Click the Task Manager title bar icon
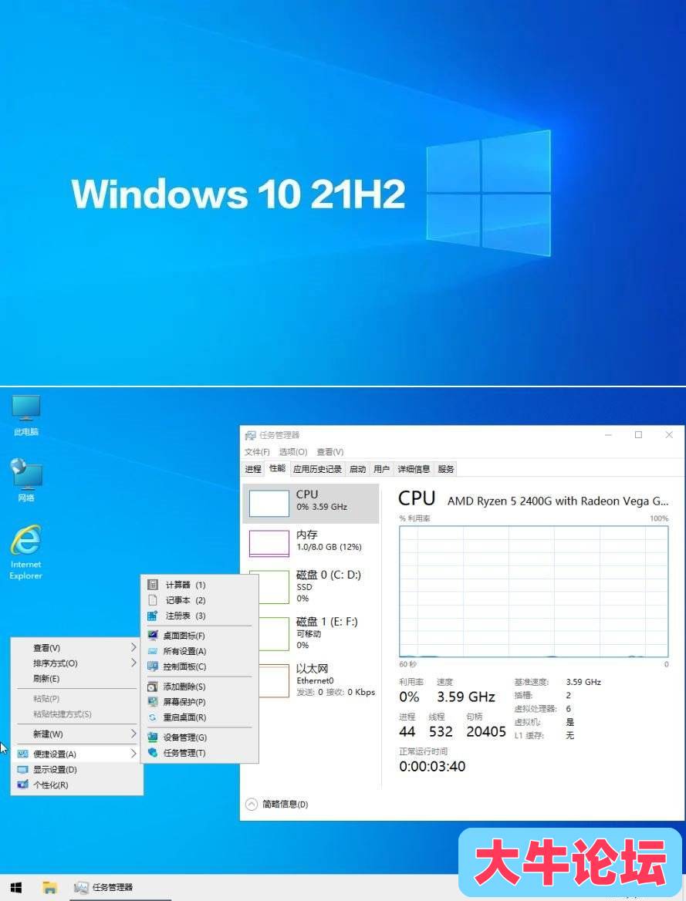Viewport: 686px width, 901px height. pos(250,435)
